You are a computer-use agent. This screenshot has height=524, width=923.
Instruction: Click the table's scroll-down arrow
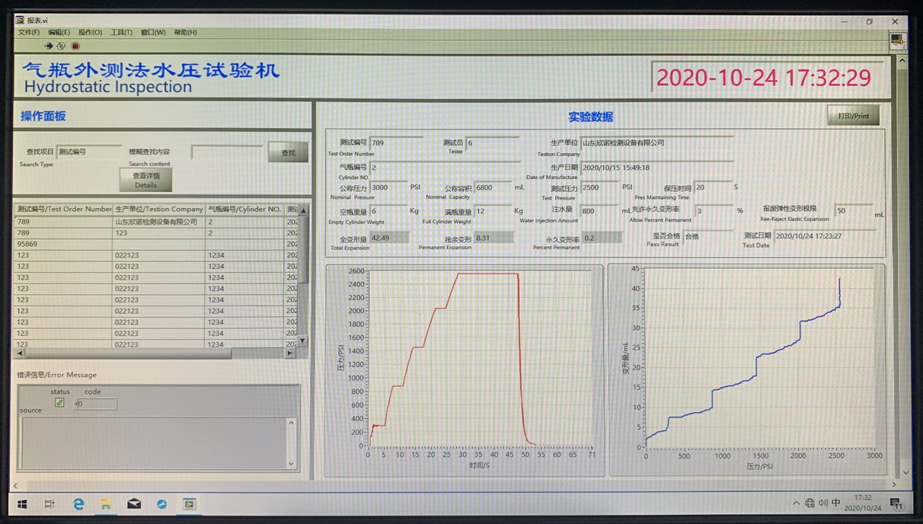303,341
